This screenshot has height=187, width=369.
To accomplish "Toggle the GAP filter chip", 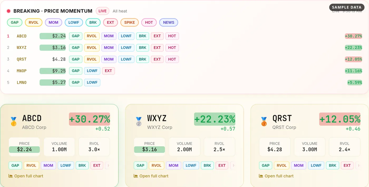I will [15, 22].
